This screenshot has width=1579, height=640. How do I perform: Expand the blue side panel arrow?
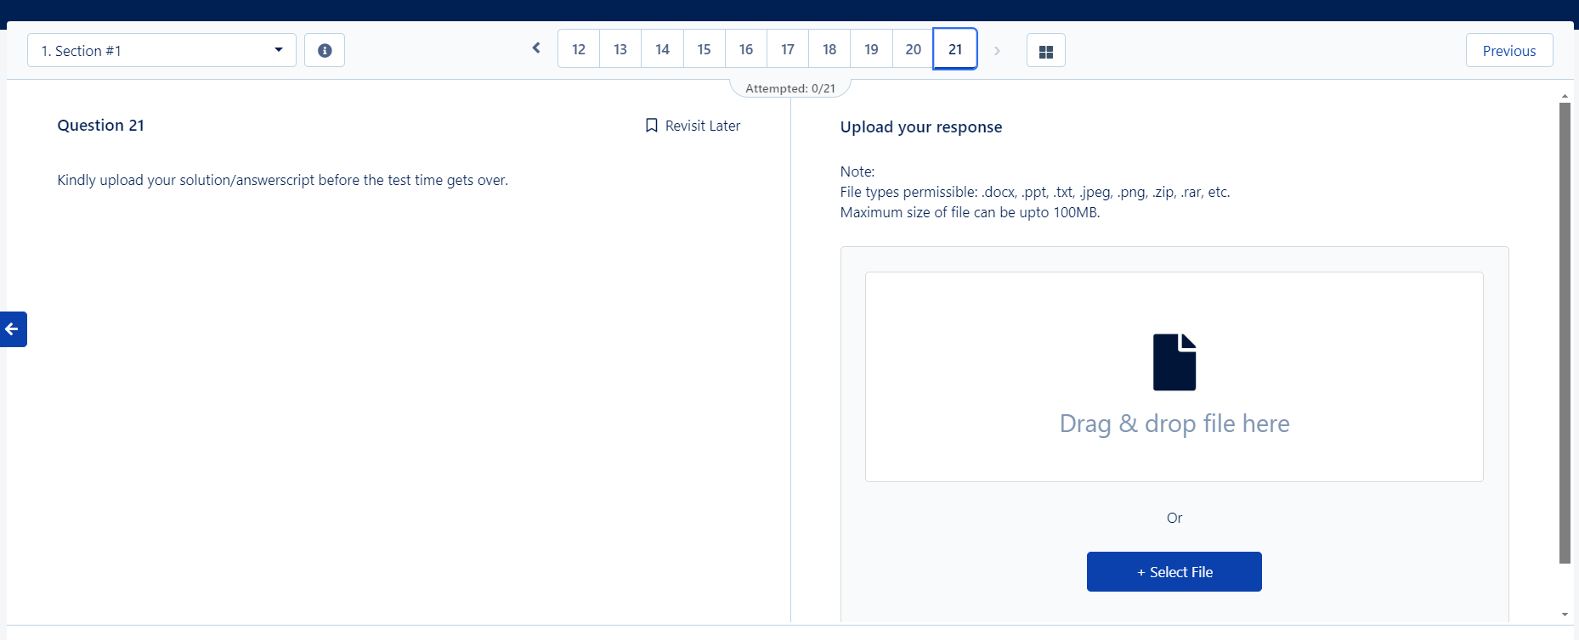(x=13, y=329)
